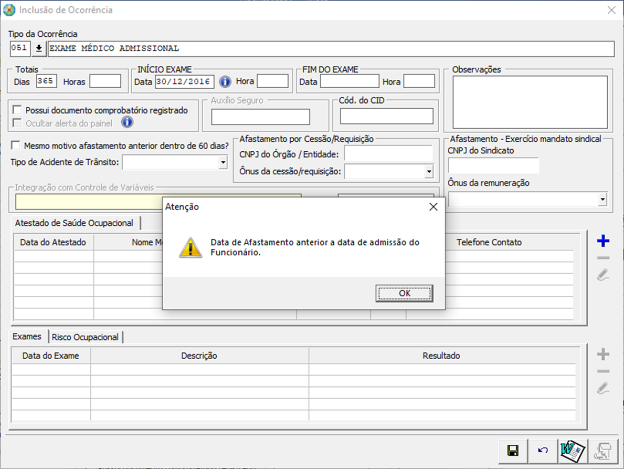Click the info icon beside INÍCIO EXAME date
The height and width of the screenshot is (469, 624).
pos(225,81)
